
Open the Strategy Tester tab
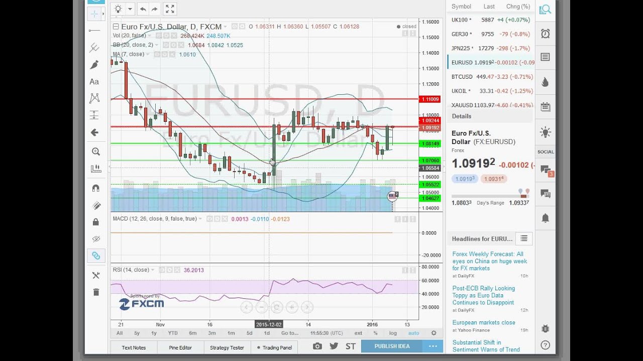(x=227, y=347)
